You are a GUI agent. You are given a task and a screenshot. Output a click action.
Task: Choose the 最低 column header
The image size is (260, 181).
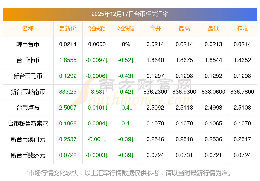pyautogui.click(x=213, y=29)
